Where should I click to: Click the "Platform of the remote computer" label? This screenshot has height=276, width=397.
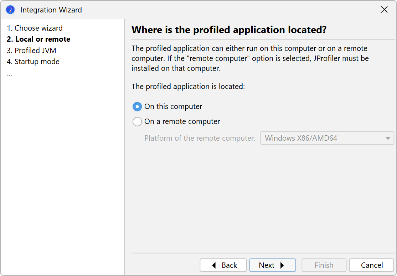click(x=200, y=138)
